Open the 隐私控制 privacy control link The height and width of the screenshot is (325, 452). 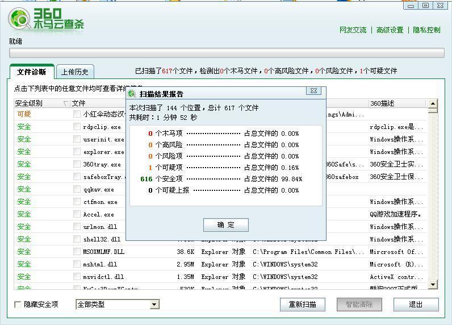click(x=426, y=30)
